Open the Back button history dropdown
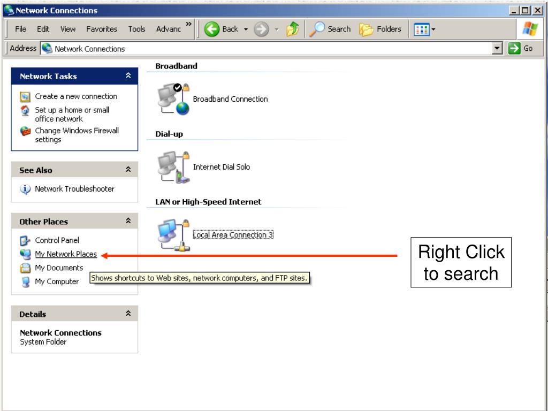This screenshot has height=411, width=548. coord(246,29)
